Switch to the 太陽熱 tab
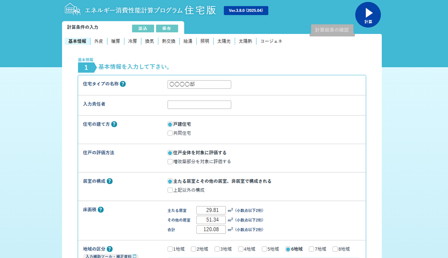 pyautogui.click(x=246, y=41)
